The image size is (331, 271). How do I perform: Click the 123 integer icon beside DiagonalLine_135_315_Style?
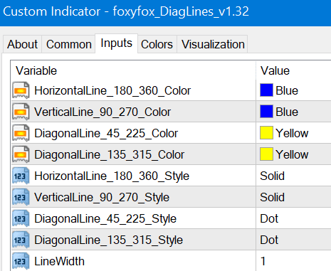[21, 240]
